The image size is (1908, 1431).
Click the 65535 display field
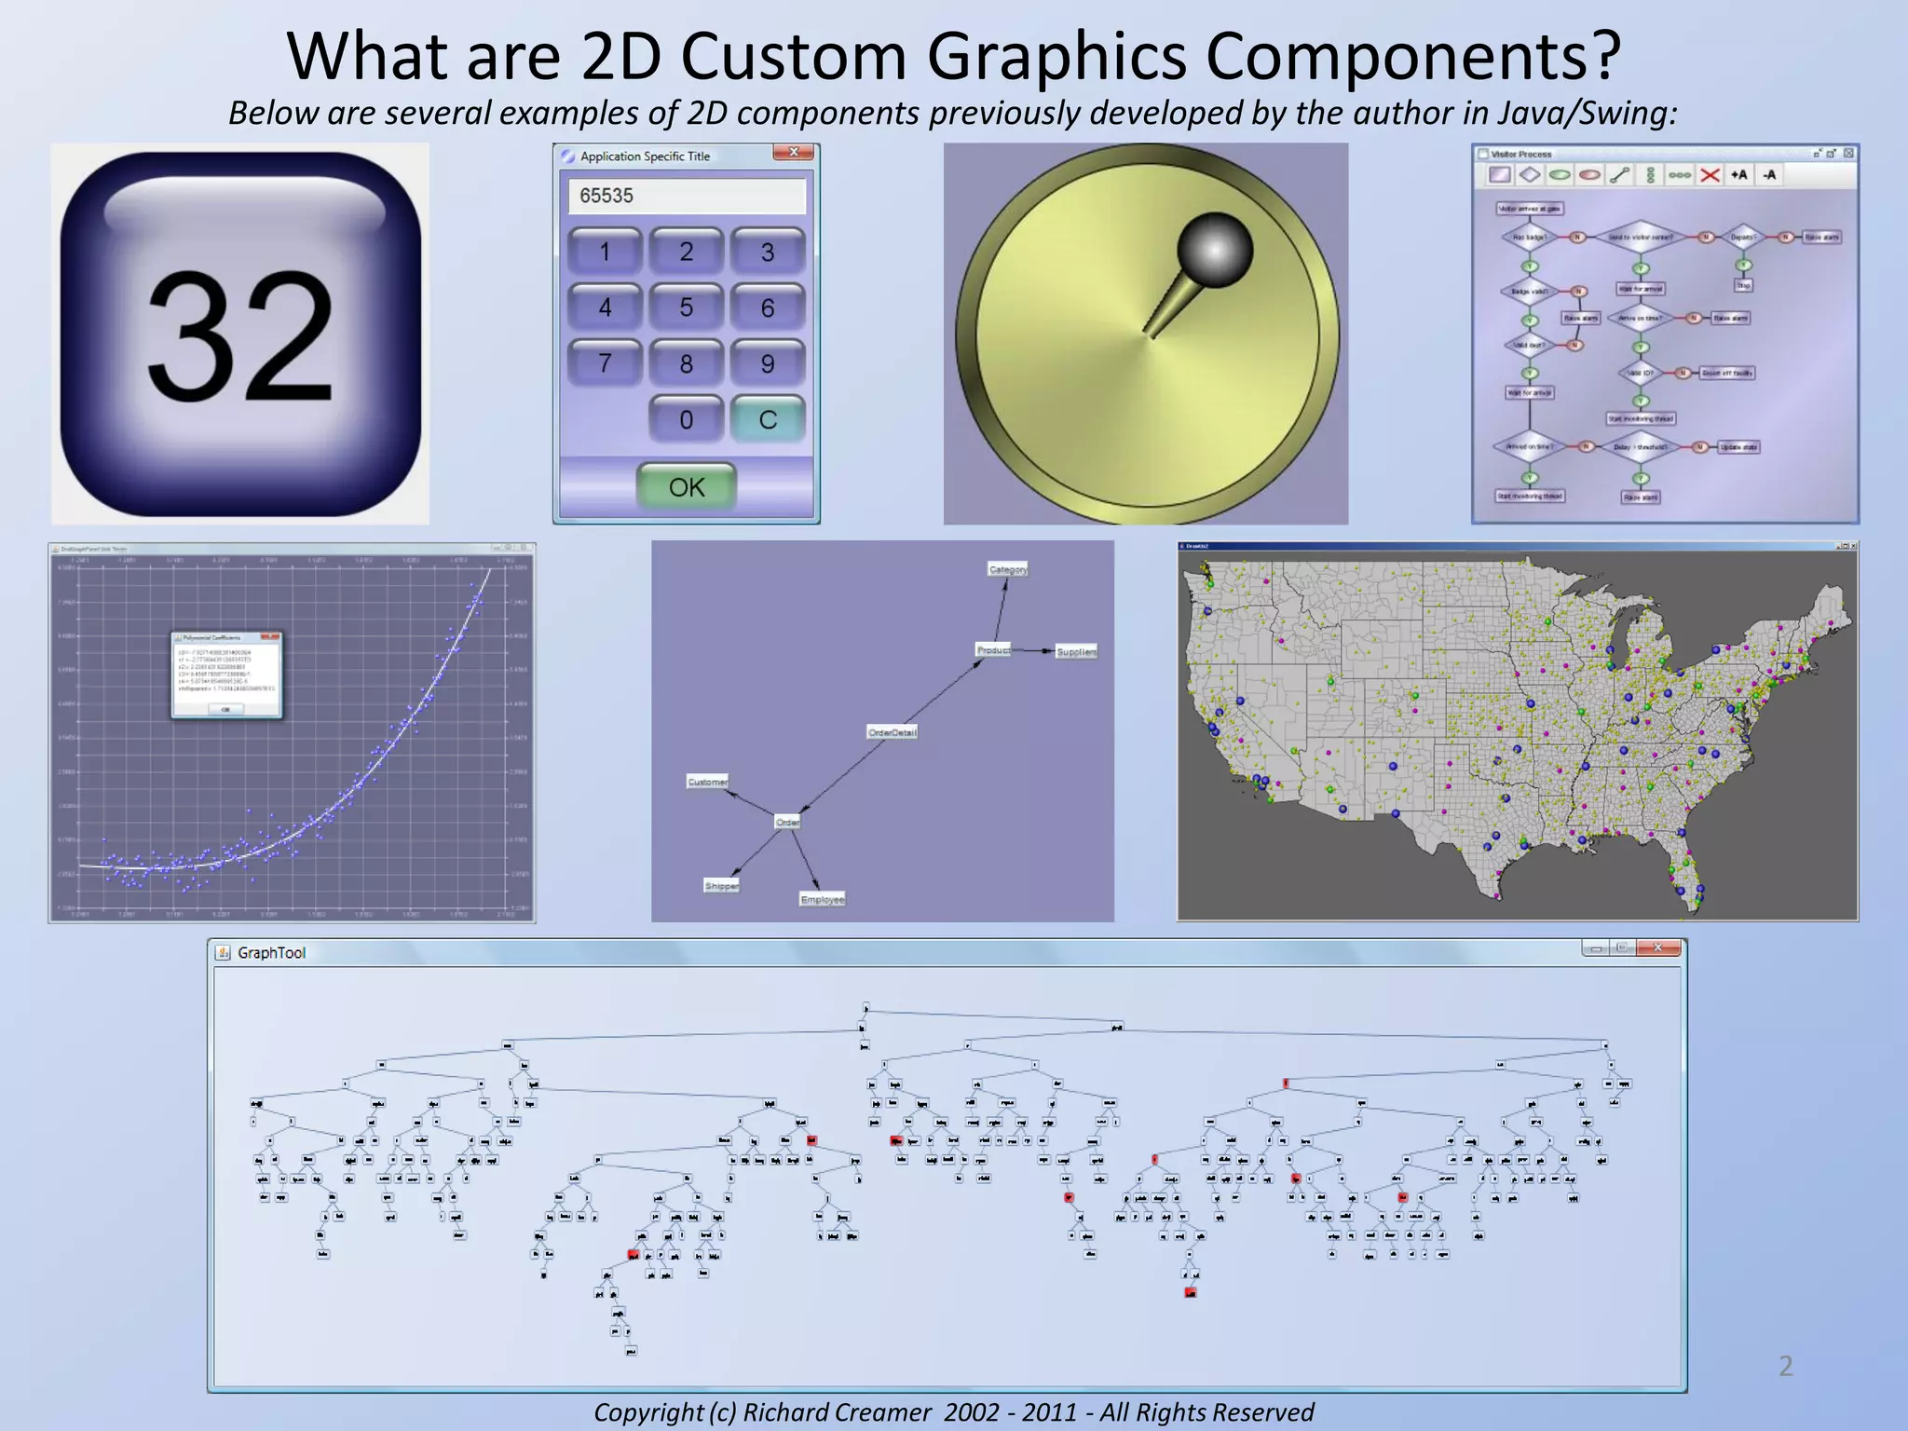click(x=687, y=196)
